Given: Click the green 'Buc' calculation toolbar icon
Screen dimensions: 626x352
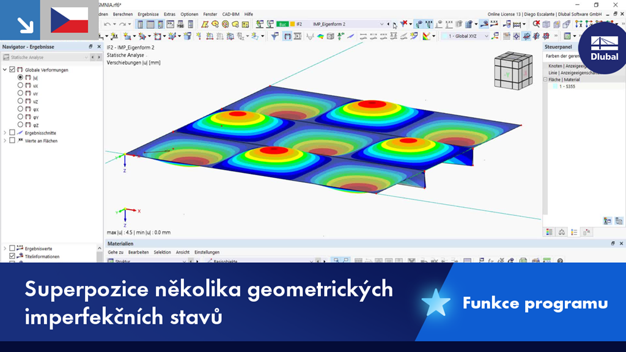Looking at the screenshot, I should 281,25.
